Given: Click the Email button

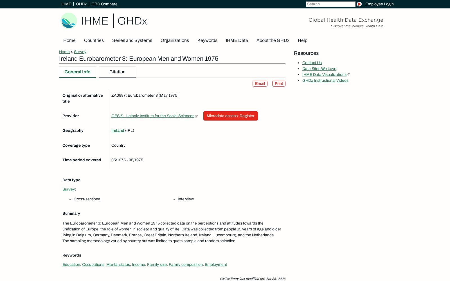Looking at the screenshot, I should coord(260,84).
